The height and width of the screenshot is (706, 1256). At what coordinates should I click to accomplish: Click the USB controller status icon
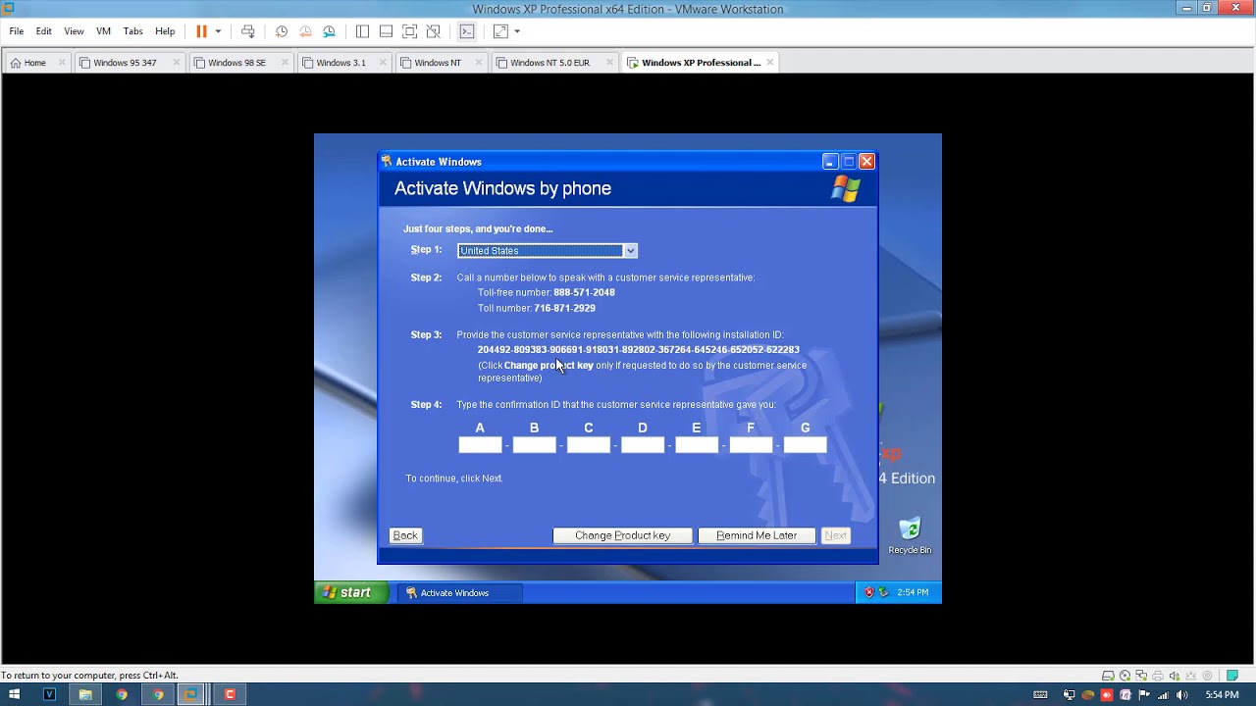coord(1191,676)
